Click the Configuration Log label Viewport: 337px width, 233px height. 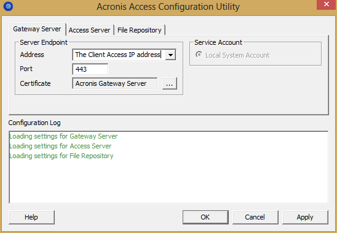(34, 123)
